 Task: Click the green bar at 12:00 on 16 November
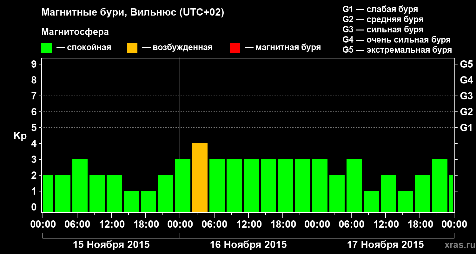pyautogui.click(x=251, y=185)
